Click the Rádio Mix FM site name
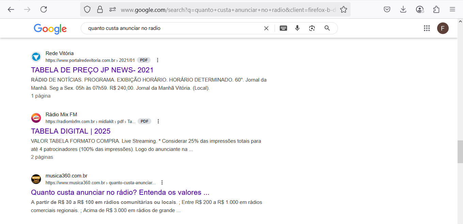Image resolution: width=463 pixels, height=224 pixels. (61, 115)
